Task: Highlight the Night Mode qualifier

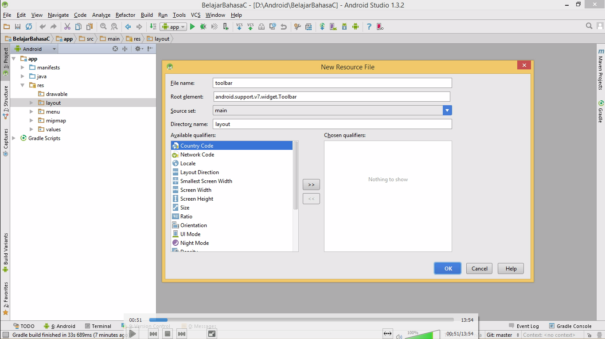Action: point(195,243)
